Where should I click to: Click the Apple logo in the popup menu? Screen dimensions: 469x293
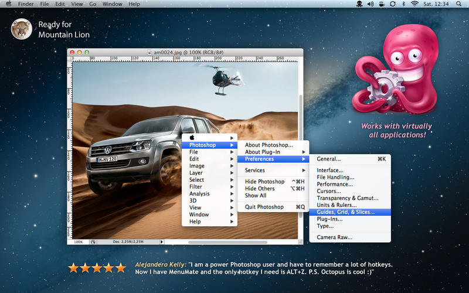(192, 138)
